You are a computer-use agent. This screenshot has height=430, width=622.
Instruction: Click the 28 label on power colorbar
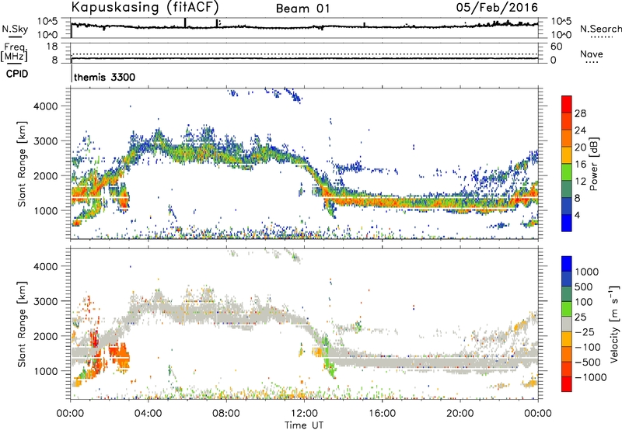click(x=580, y=113)
